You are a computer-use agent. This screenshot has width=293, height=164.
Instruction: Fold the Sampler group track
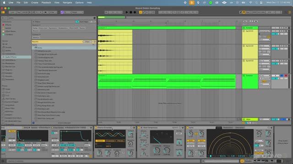click(x=244, y=28)
